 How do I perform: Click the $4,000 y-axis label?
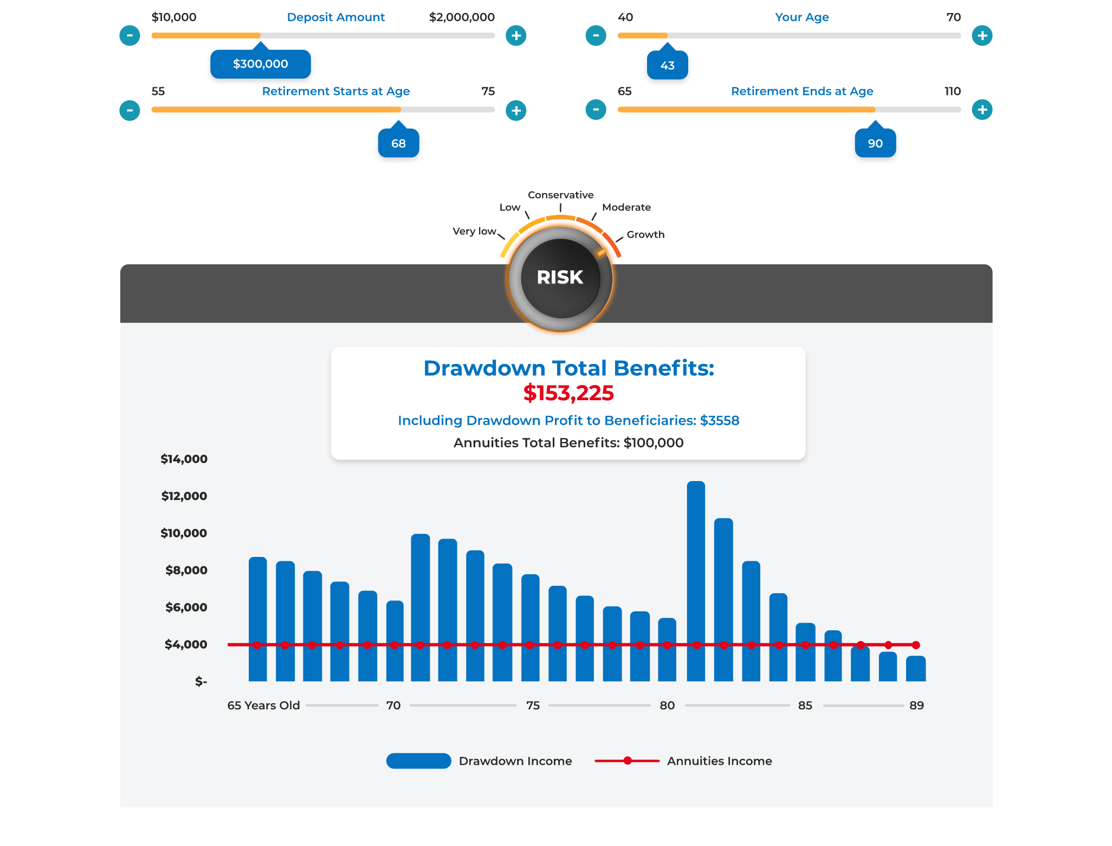(x=186, y=644)
